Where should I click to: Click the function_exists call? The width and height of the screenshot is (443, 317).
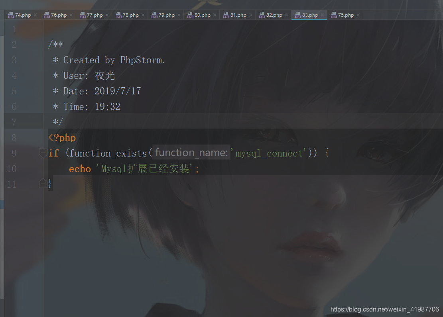tap(108, 153)
